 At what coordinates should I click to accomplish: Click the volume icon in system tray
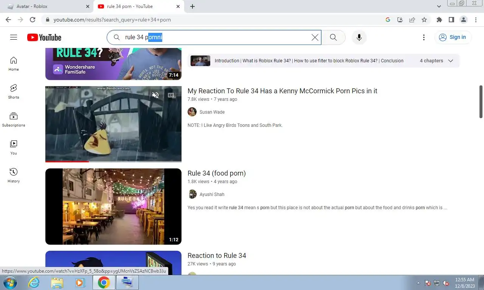click(446, 283)
